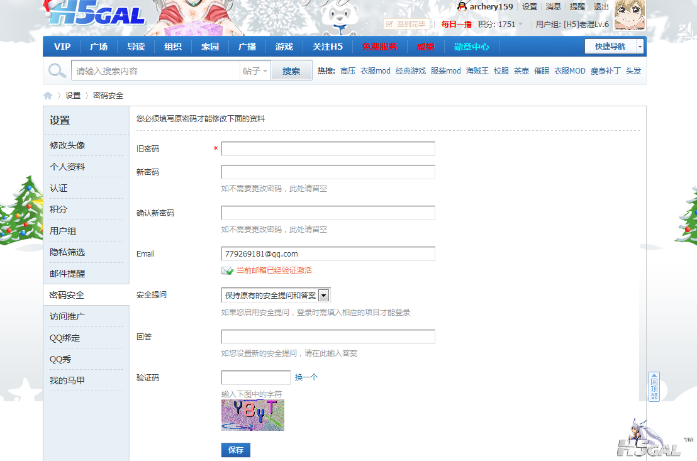697x461 pixels.
Task: Click the QQ penguin icon beside username
Action: pos(462,7)
